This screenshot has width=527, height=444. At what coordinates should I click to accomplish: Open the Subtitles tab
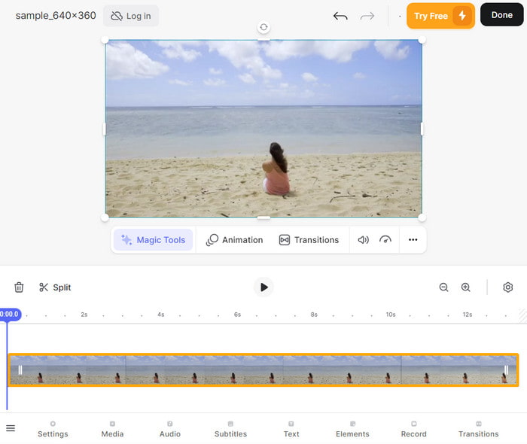click(x=230, y=429)
